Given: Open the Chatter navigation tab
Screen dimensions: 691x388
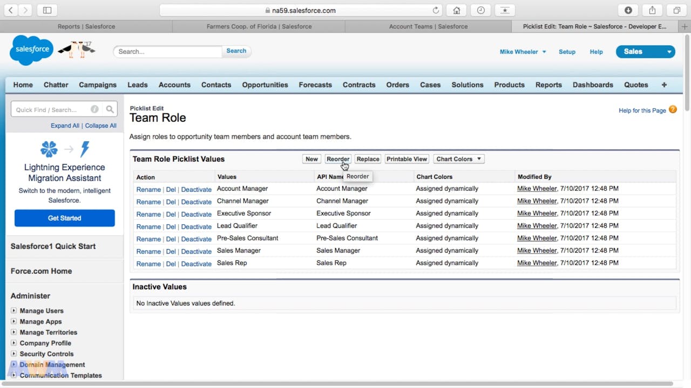Looking at the screenshot, I should pos(56,85).
